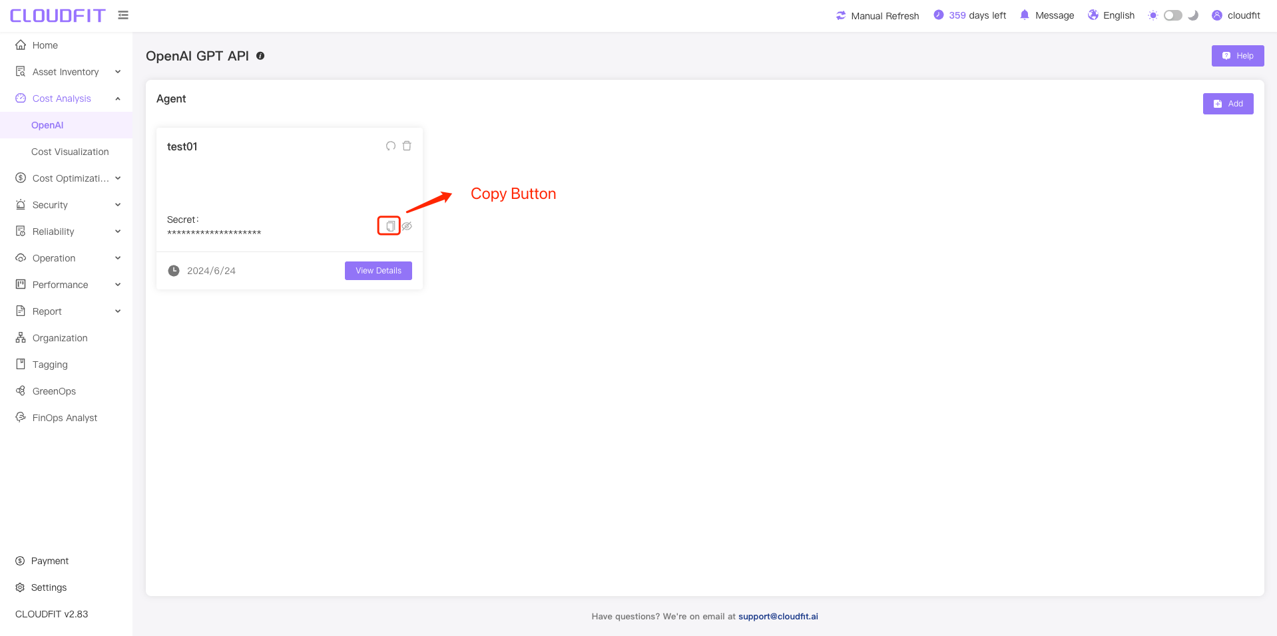1277x636 pixels.
Task: Click the sun light-mode icon
Action: point(1153,15)
